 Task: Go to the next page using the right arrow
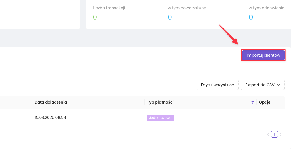pyautogui.click(x=281, y=134)
